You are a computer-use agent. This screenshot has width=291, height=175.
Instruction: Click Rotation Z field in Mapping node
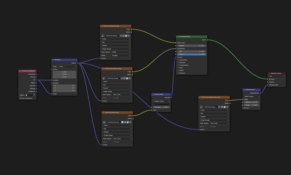tap(64, 91)
